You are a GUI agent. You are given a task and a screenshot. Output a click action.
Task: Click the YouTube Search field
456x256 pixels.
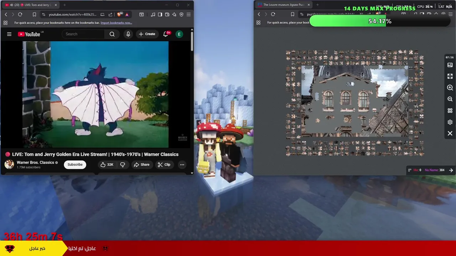pyautogui.click(x=83, y=34)
